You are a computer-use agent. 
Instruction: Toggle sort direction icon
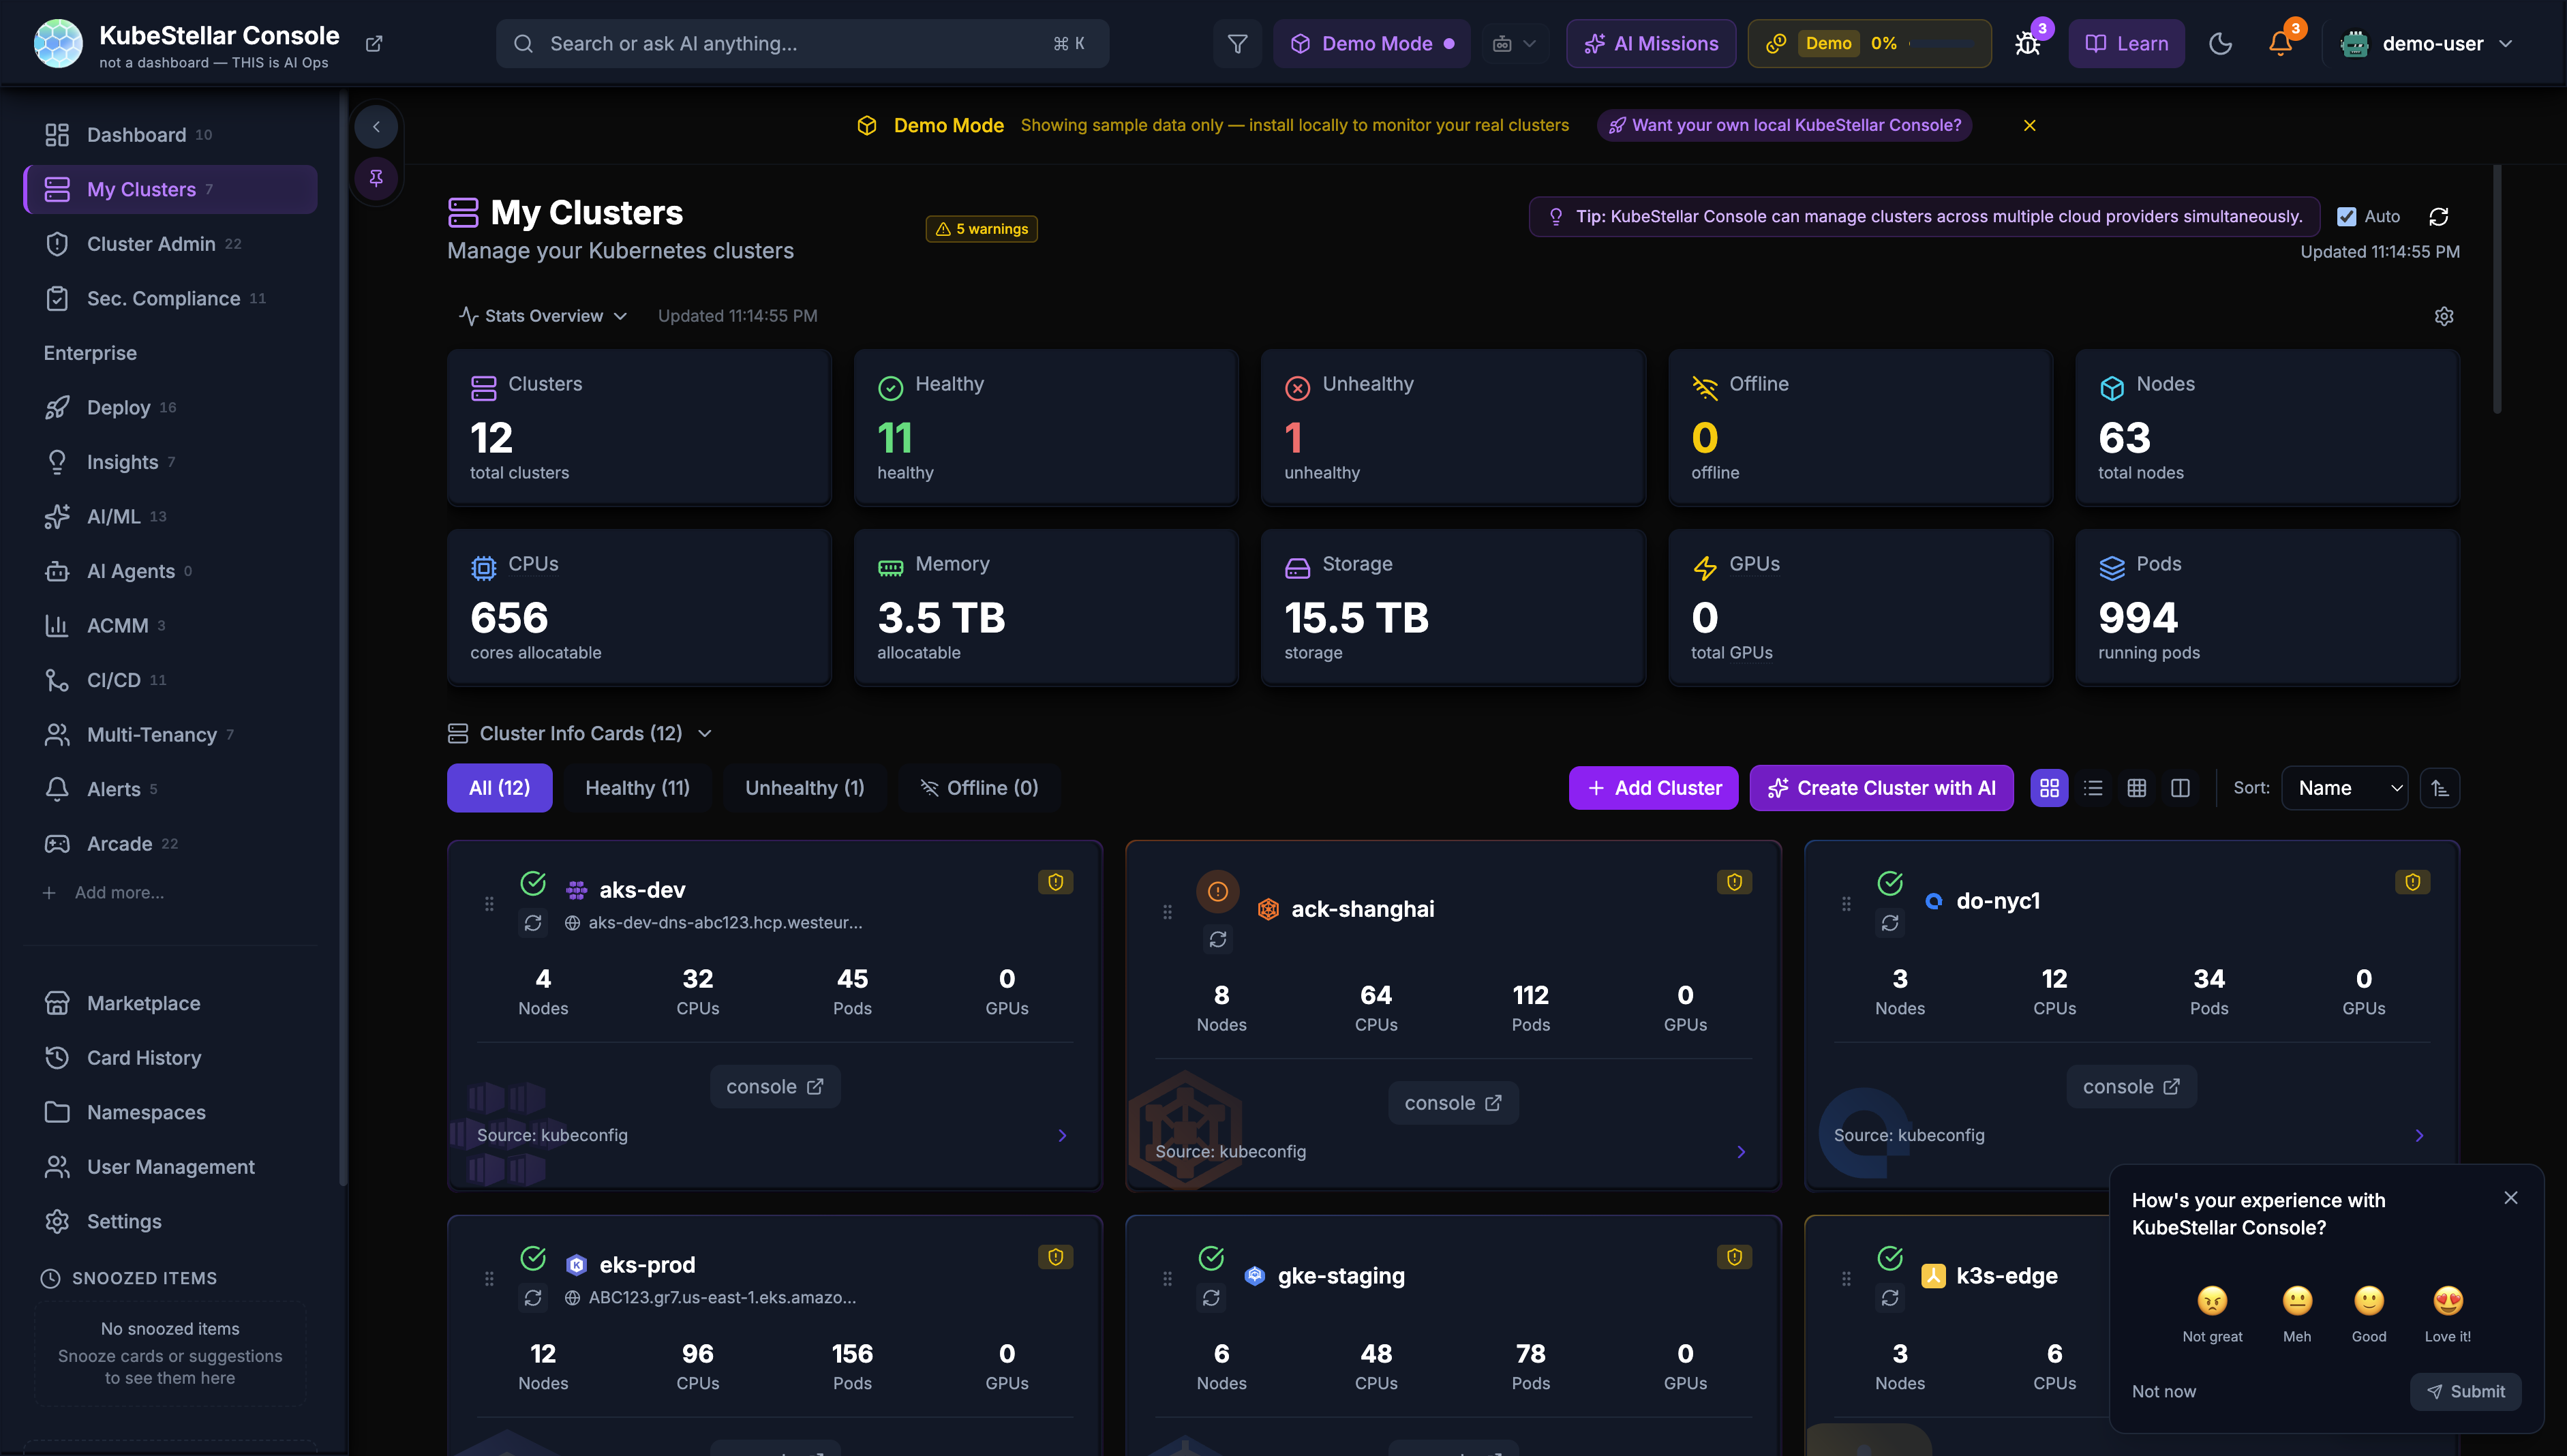point(2440,788)
